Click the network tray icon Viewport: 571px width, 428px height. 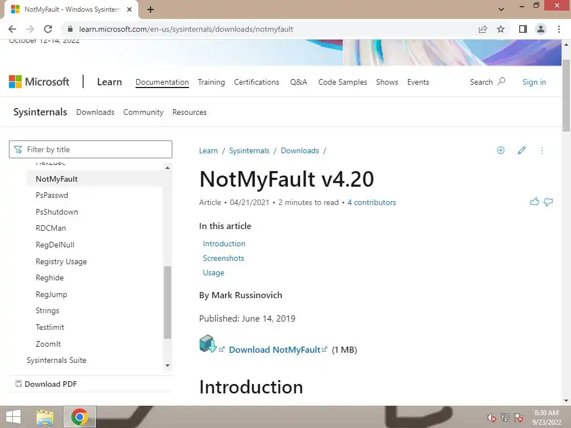(505, 417)
